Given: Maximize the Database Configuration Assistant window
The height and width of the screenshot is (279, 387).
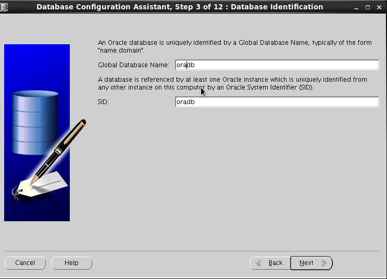Looking at the screenshot, I should point(368,7).
